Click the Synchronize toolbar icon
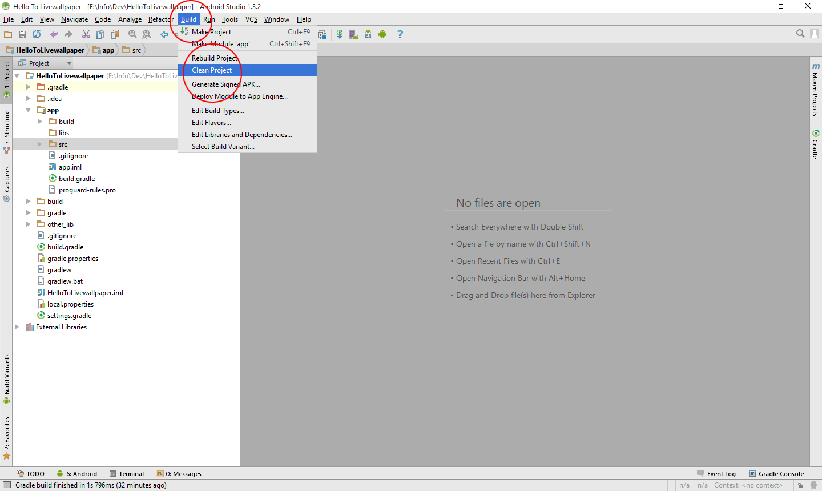Image resolution: width=822 pixels, height=491 pixels. click(x=37, y=34)
